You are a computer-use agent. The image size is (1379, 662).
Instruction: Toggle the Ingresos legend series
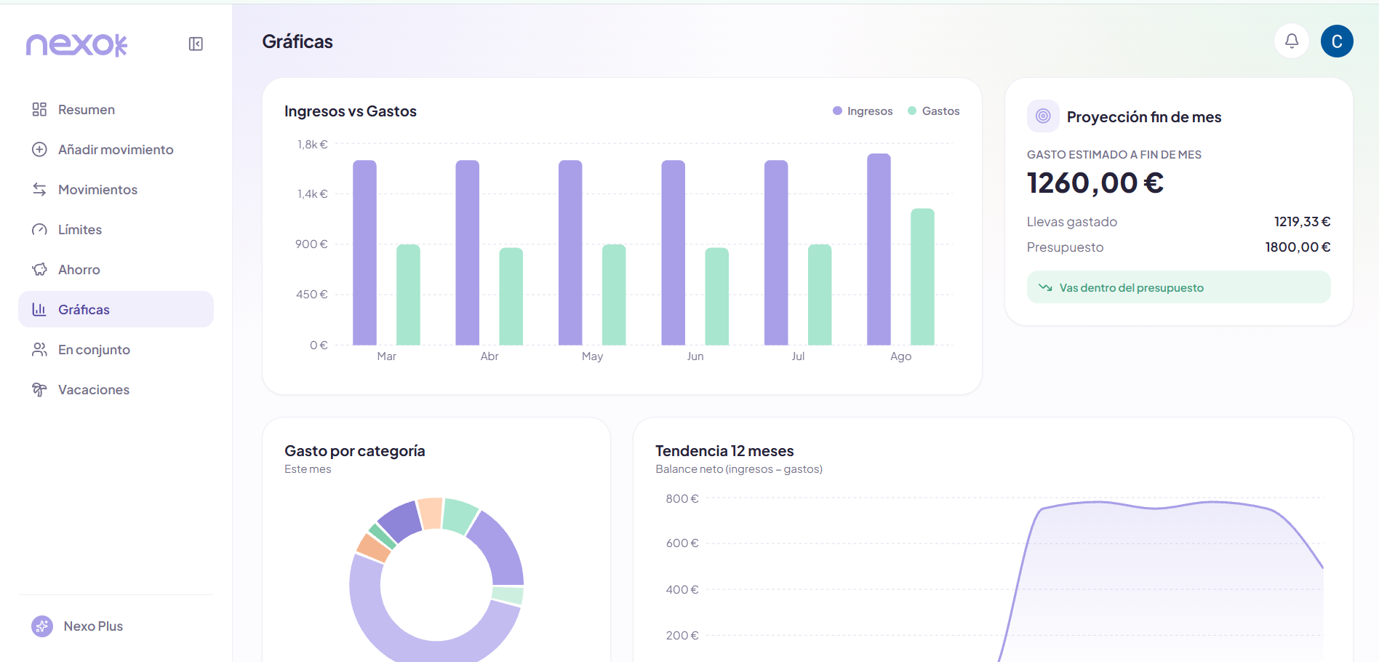(863, 111)
